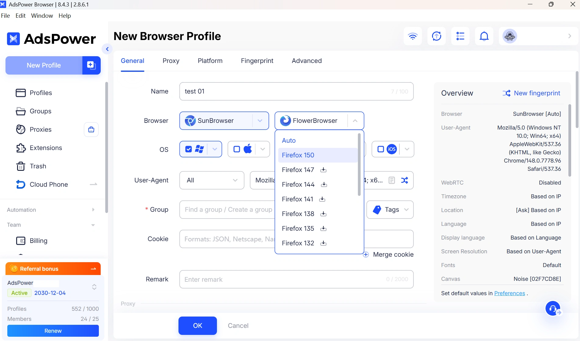Download Firefox 147 kernel icon
This screenshot has height=341, width=580.
[323, 170]
